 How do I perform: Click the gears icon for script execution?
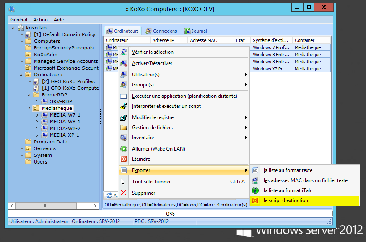[124, 106]
